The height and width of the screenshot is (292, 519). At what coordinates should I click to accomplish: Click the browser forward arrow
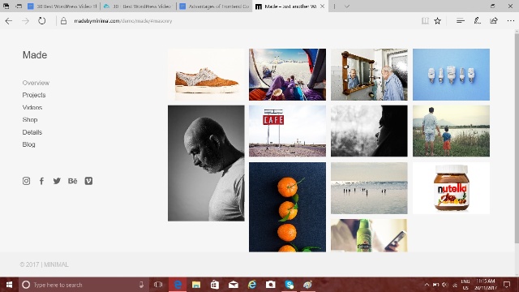click(25, 21)
